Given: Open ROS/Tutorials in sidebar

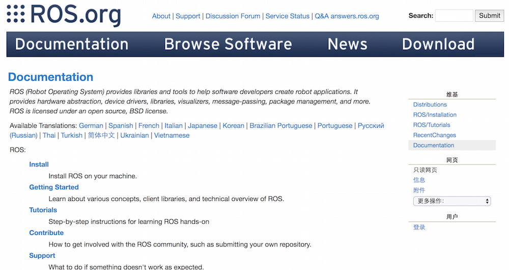Looking at the screenshot, I should point(432,125).
